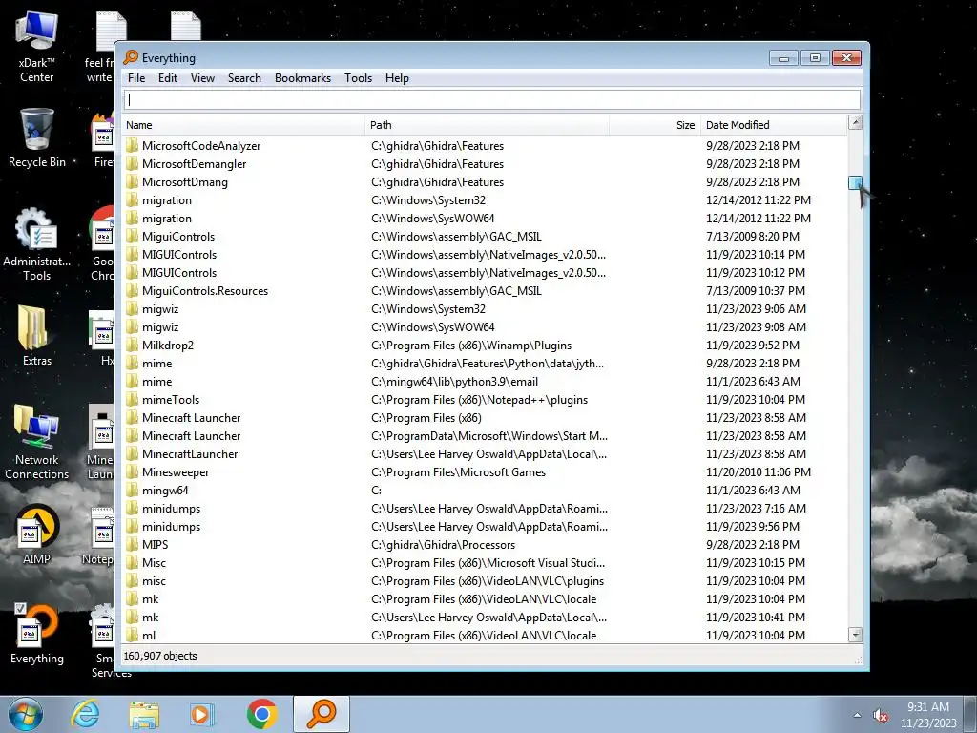Image resolution: width=977 pixels, height=733 pixels.
Task: Sort results by Size column header
Action: pos(655,125)
